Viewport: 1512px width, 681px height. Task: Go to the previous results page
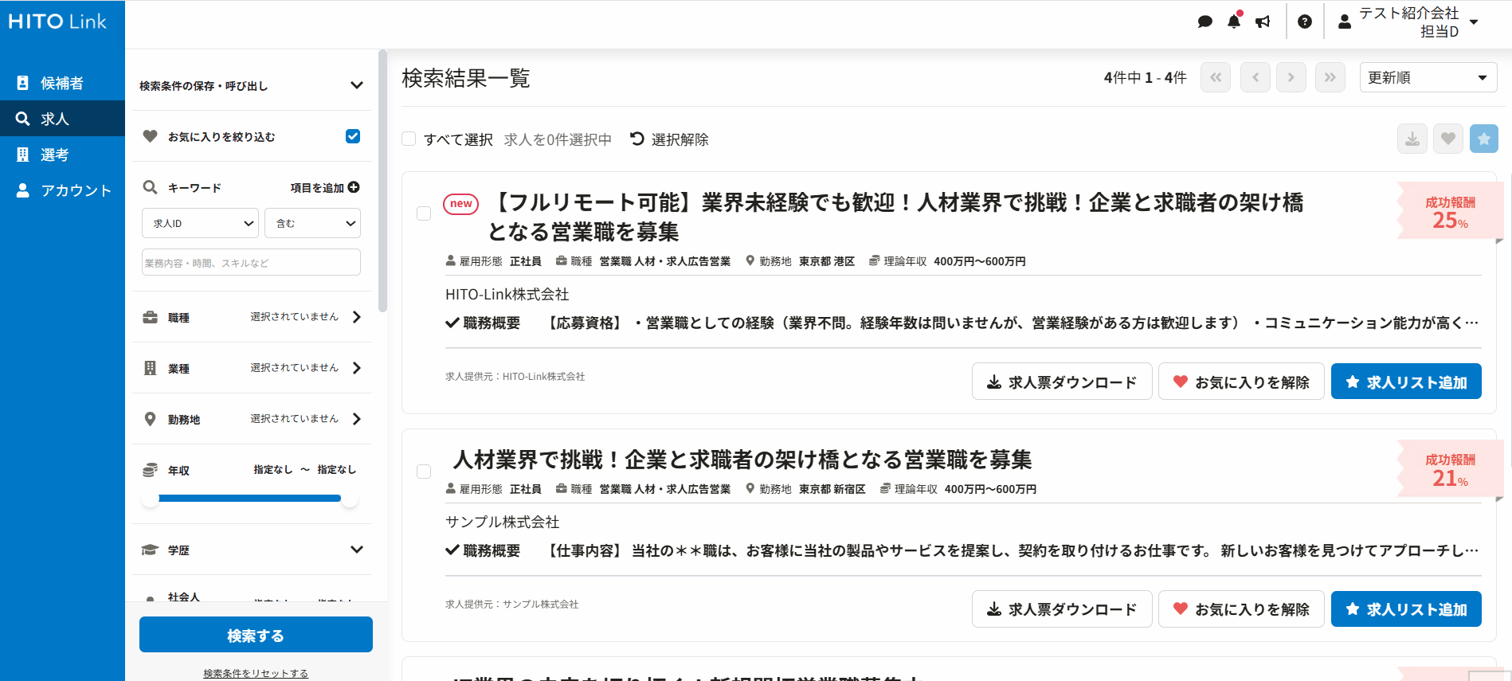1255,77
